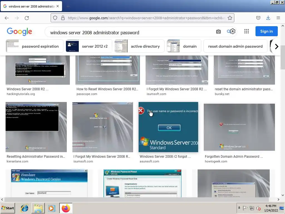Image resolution: width=285 pixels, height=214 pixels.
Task: Search by image using the camera icon
Action: [218, 32]
